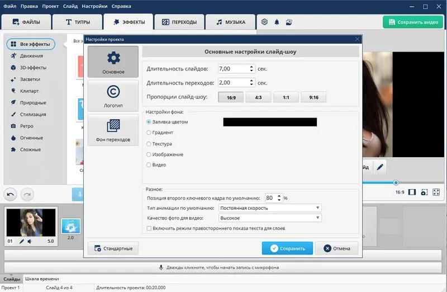Click the pencil edit icon under preview
The image size is (447, 292).
click(380, 167)
